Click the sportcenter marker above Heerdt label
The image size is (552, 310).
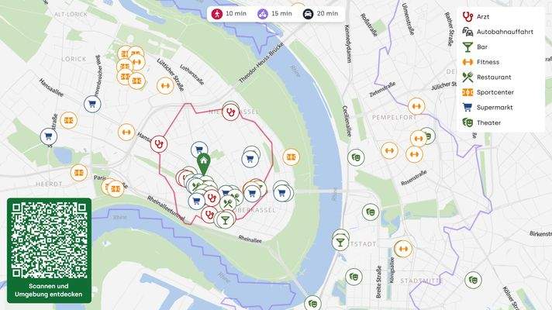coord(78,173)
